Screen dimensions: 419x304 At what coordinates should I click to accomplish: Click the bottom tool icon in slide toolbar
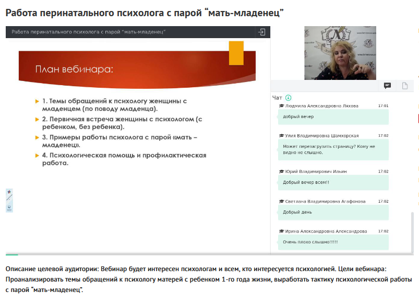coord(9,207)
